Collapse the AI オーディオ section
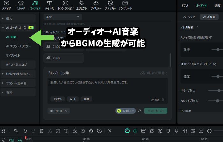The height and width of the screenshot is (143, 223). coord(3,28)
